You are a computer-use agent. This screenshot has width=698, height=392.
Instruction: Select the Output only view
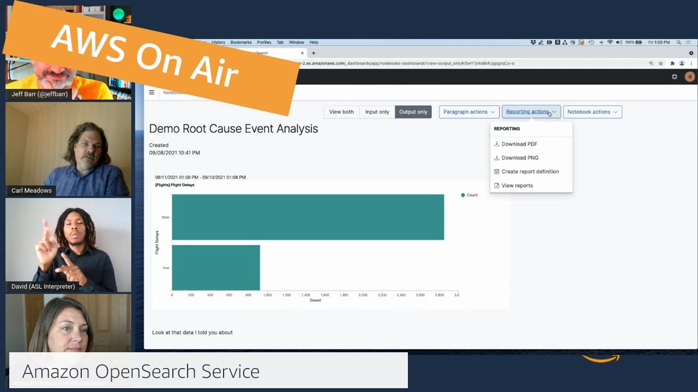(x=413, y=112)
